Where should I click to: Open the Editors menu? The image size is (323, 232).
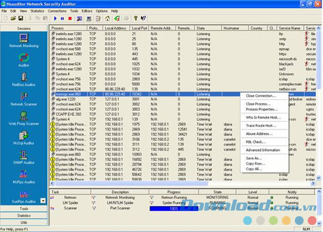(x=87, y=11)
